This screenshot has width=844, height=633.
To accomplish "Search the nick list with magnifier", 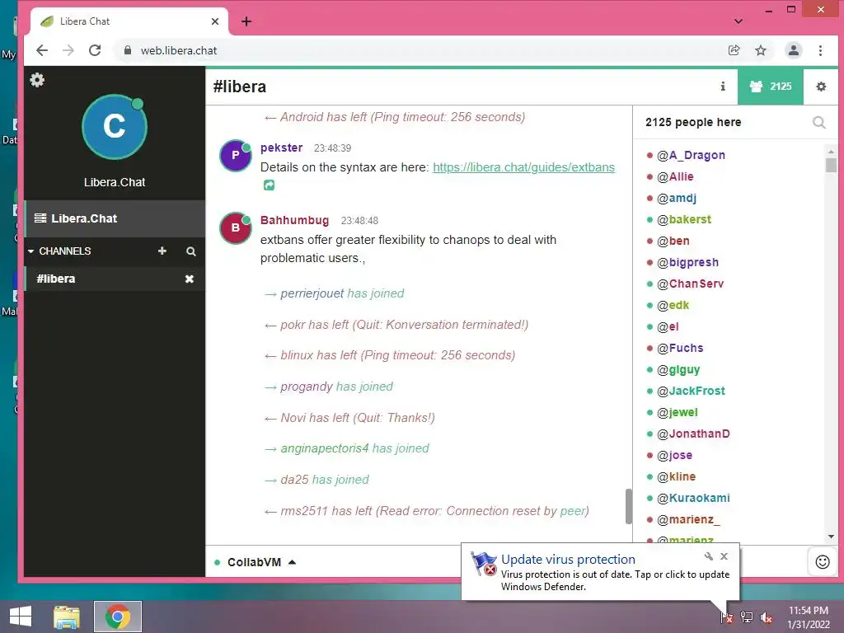I will click(818, 123).
